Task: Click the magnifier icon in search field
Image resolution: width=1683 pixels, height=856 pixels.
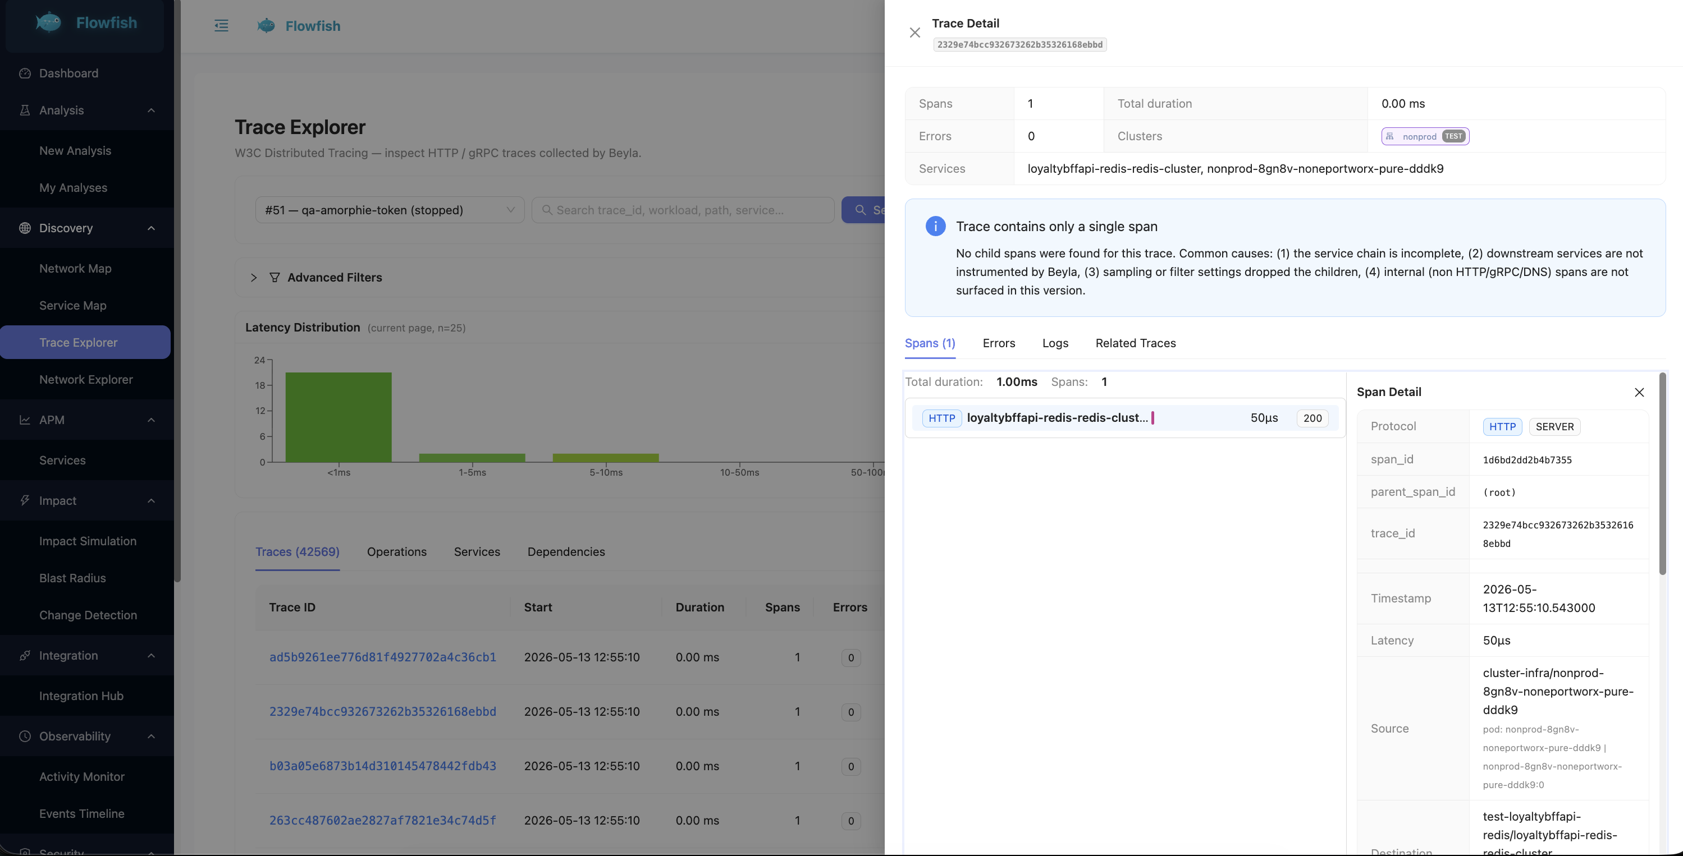Action: pos(547,210)
